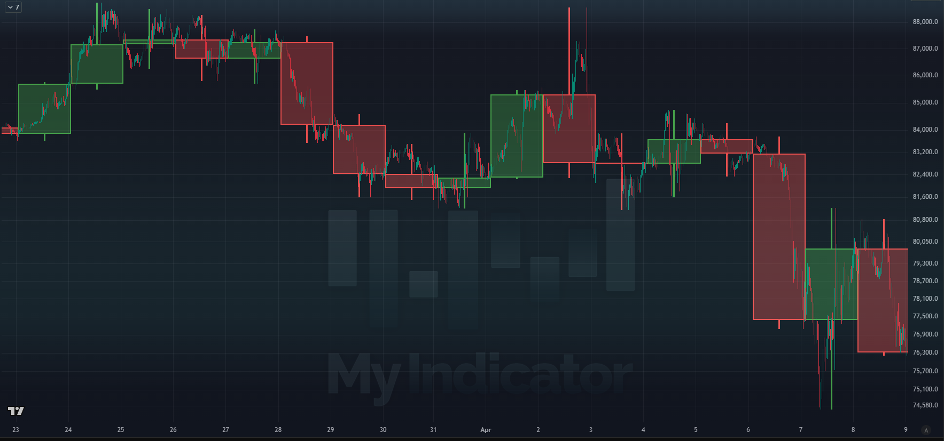Screen dimensions: 944x441
Task: Click the date label 7 on time axis
Action: click(800, 430)
